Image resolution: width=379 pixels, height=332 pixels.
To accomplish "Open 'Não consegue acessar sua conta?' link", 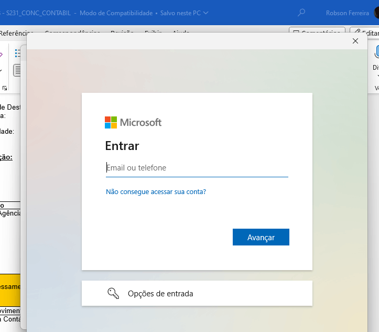I will point(156,192).
